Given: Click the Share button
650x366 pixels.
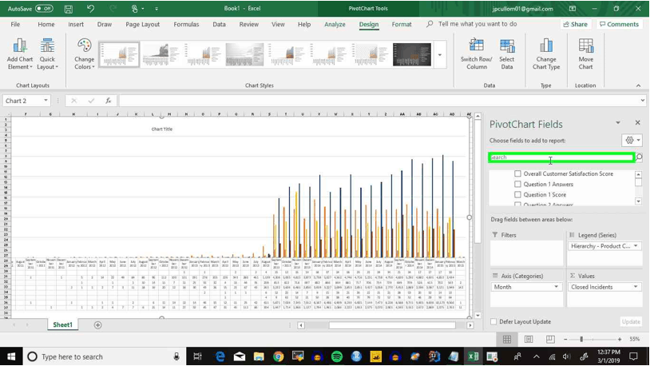Looking at the screenshot, I should (x=576, y=25).
